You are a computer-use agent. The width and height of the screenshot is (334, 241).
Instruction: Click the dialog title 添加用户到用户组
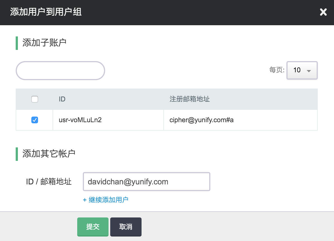click(x=46, y=12)
